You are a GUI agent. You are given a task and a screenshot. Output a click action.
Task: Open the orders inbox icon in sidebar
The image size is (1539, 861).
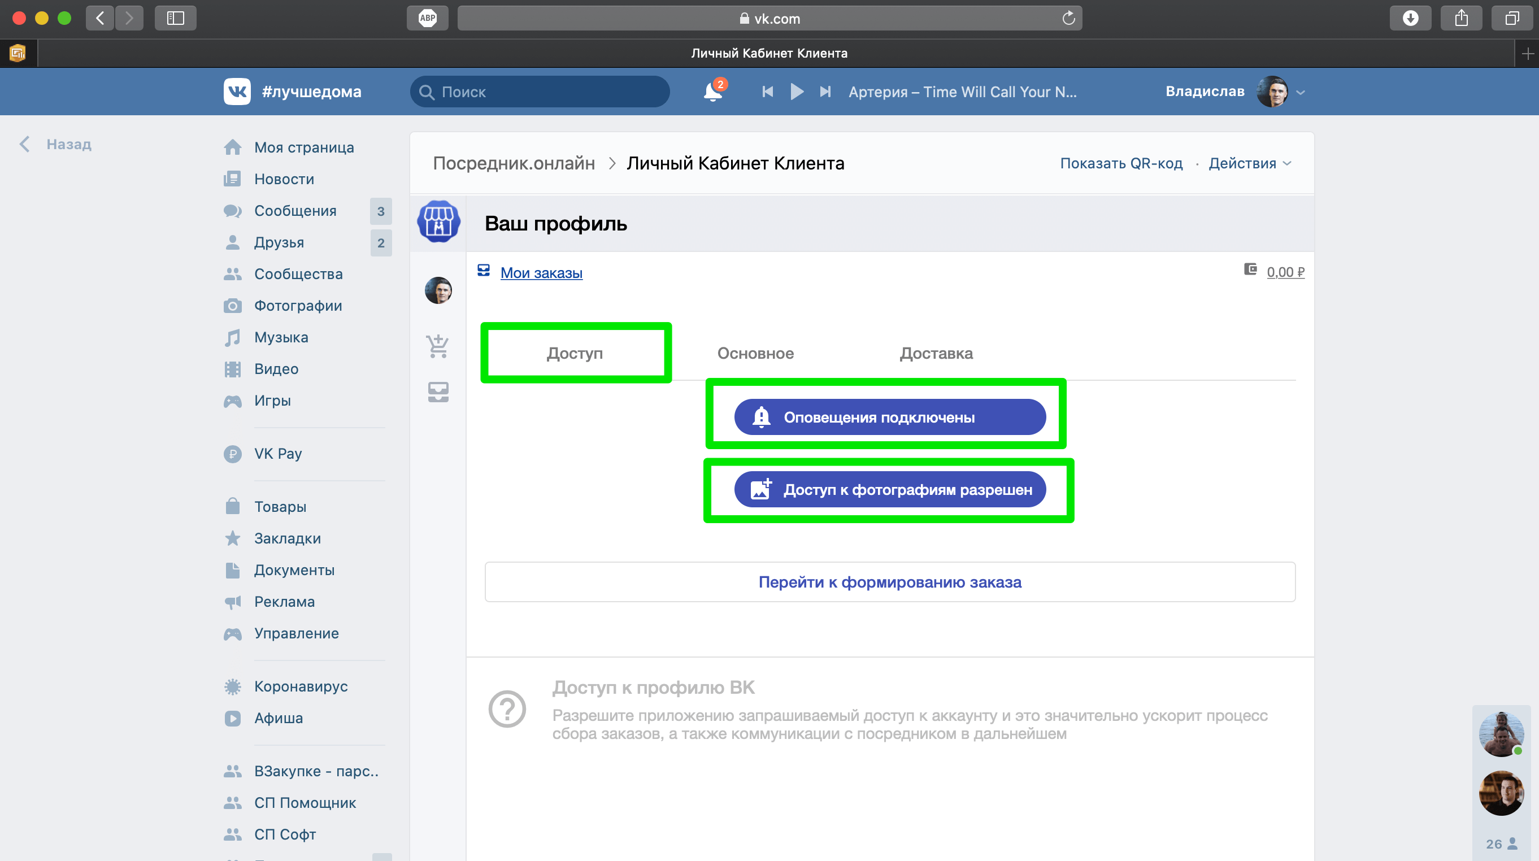(x=438, y=392)
